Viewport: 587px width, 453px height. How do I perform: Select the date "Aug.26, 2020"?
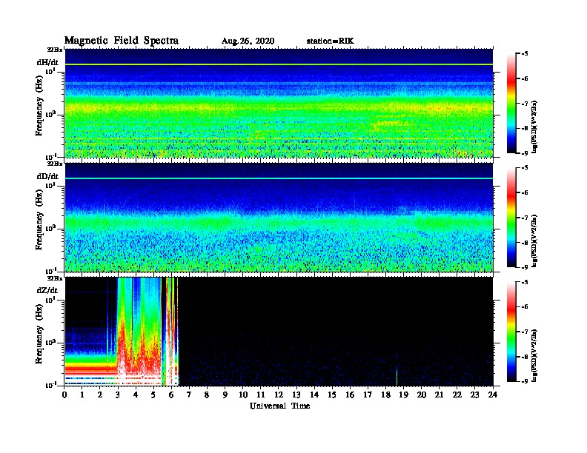(248, 41)
